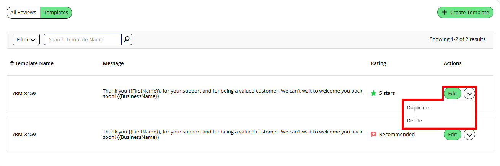Click the magnifier search icon

pos(127,39)
